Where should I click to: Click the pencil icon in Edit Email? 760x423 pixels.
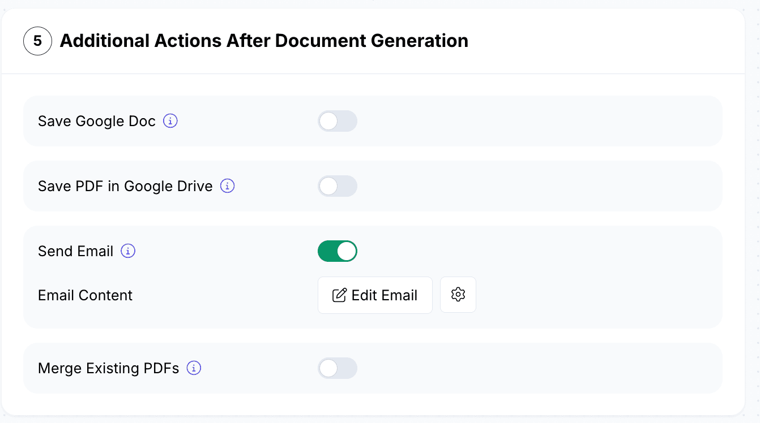pyautogui.click(x=339, y=295)
